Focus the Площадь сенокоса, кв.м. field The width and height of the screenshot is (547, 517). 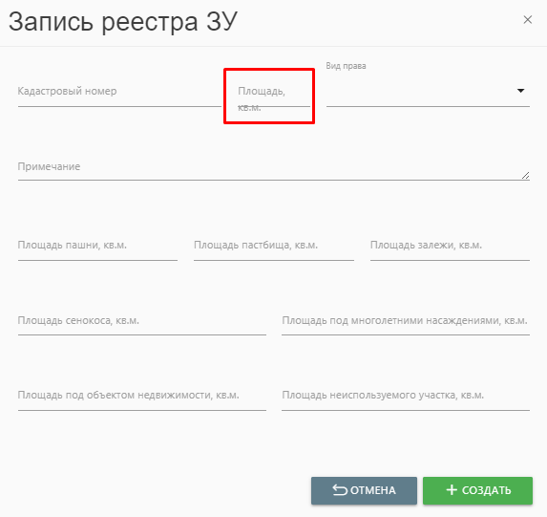142,321
